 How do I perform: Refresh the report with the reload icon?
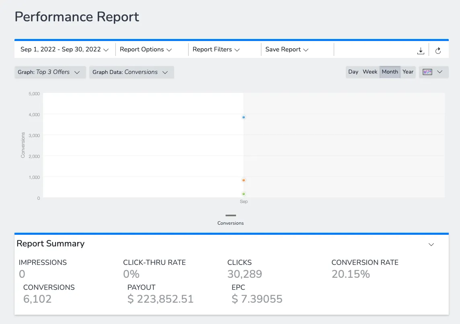point(438,51)
